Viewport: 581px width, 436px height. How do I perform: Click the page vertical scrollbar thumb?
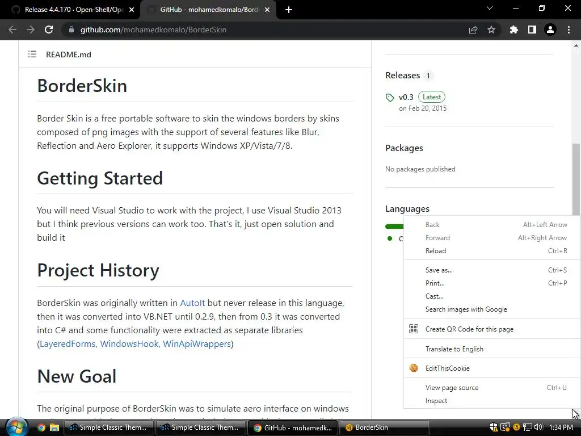[576, 179]
